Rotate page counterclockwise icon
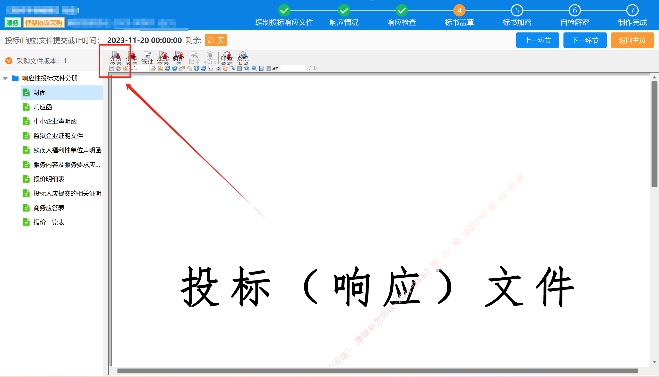The image size is (659, 377). [x=182, y=68]
